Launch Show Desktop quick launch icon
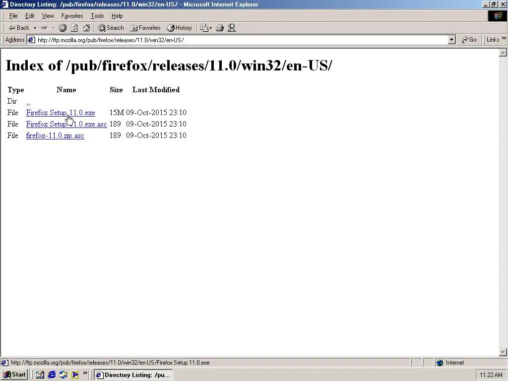 (x=40, y=375)
